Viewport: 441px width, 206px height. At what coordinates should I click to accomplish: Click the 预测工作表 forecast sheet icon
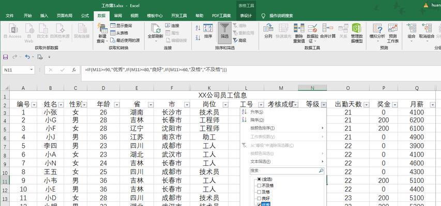point(392,28)
